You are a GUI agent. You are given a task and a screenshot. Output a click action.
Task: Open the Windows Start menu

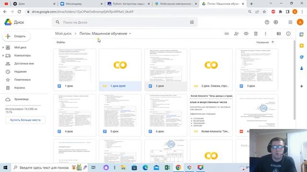(x=5, y=168)
